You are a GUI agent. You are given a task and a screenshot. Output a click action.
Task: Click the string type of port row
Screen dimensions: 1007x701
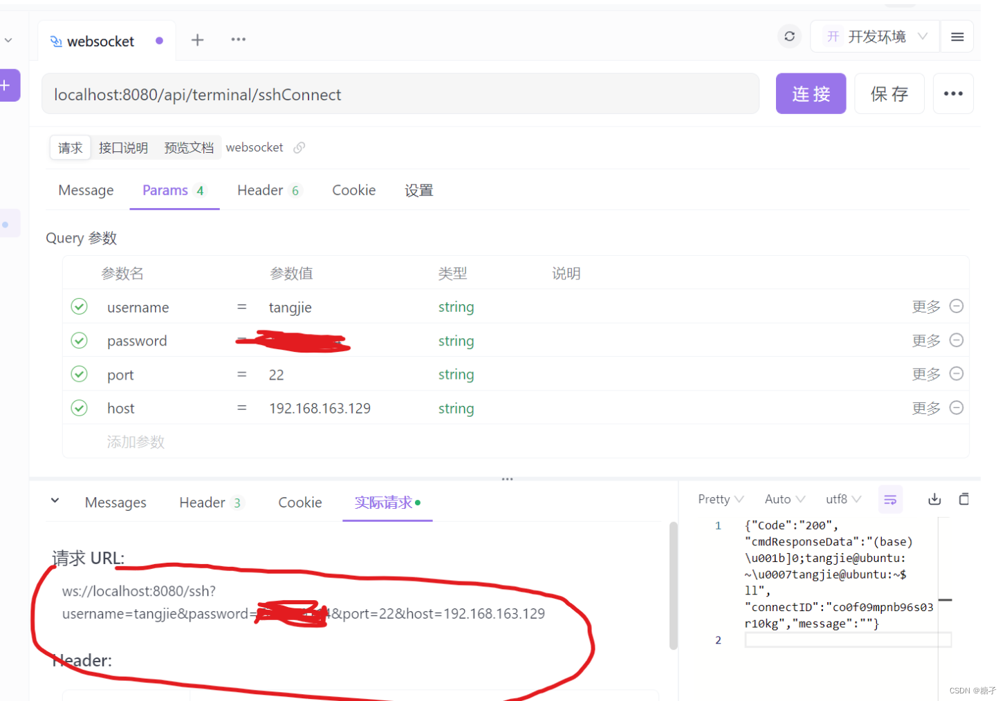tap(456, 375)
